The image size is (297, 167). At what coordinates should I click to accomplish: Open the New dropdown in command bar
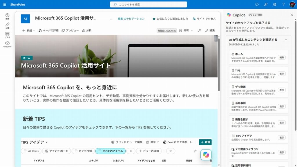tap(28, 30)
